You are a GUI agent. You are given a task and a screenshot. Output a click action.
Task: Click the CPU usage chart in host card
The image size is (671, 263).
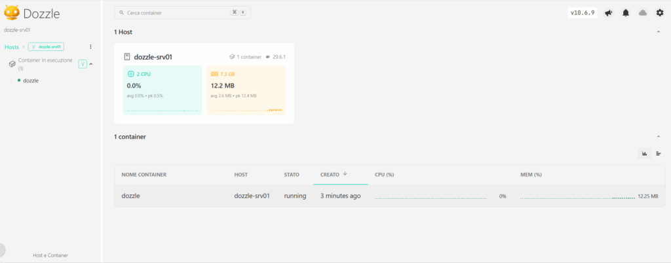pos(163,110)
